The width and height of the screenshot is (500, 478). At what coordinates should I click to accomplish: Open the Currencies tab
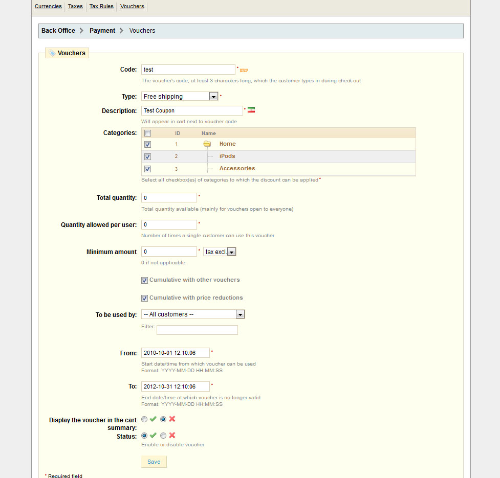[48, 6]
